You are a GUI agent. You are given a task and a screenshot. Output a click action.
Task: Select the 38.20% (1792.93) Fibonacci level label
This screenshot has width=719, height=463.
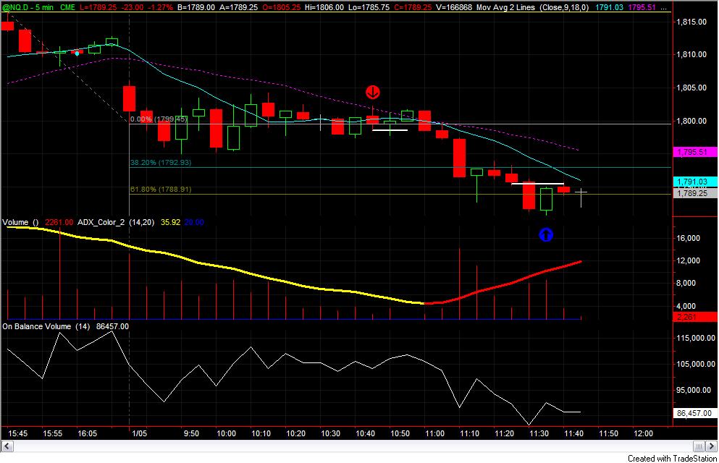coord(160,163)
